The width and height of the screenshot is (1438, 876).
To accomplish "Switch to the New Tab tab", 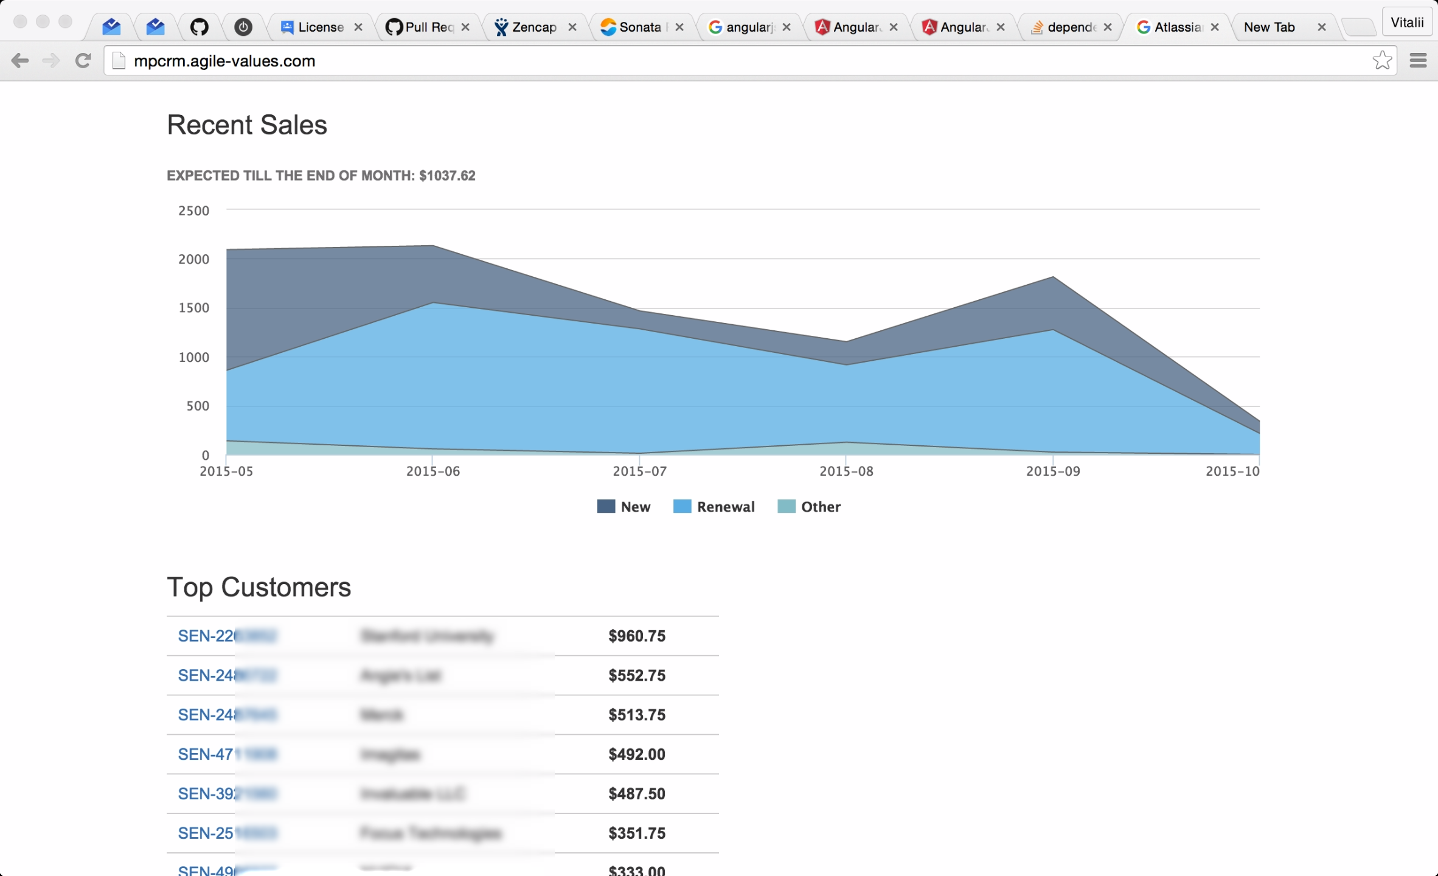I will [1269, 27].
